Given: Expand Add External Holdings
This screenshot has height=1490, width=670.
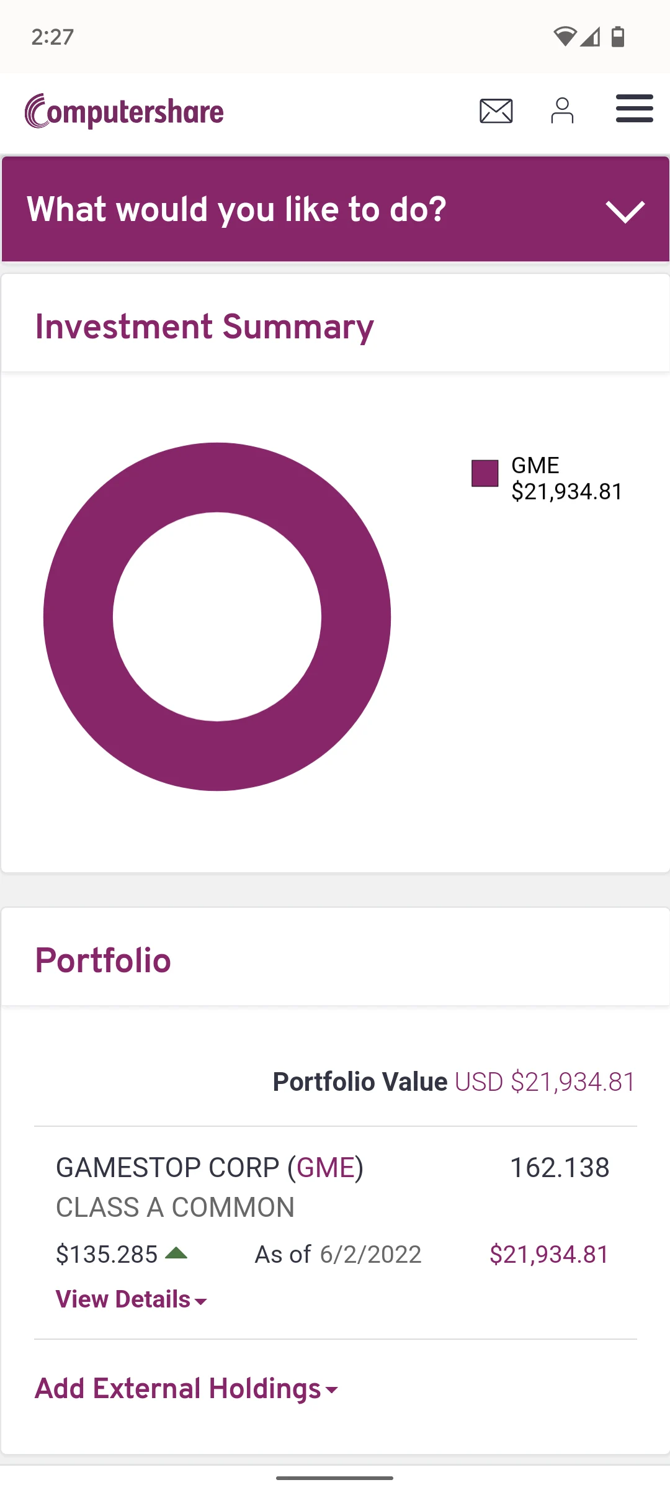Looking at the screenshot, I should click(x=186, y=1389).
